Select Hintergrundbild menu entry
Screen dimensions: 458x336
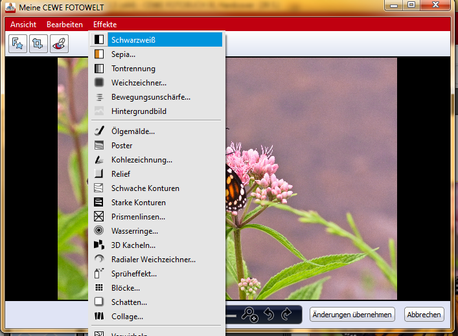pos(156,111)
